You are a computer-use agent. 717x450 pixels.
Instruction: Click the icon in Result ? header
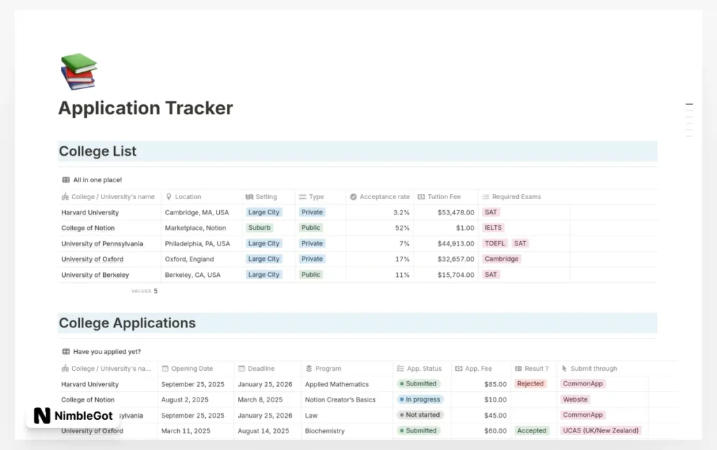(x=518, y=369)
